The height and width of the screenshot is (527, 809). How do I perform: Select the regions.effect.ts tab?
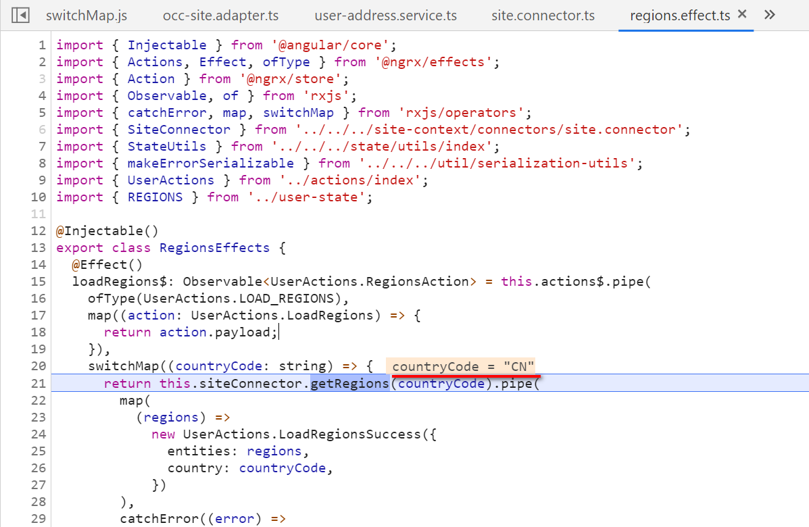[680, 16]
